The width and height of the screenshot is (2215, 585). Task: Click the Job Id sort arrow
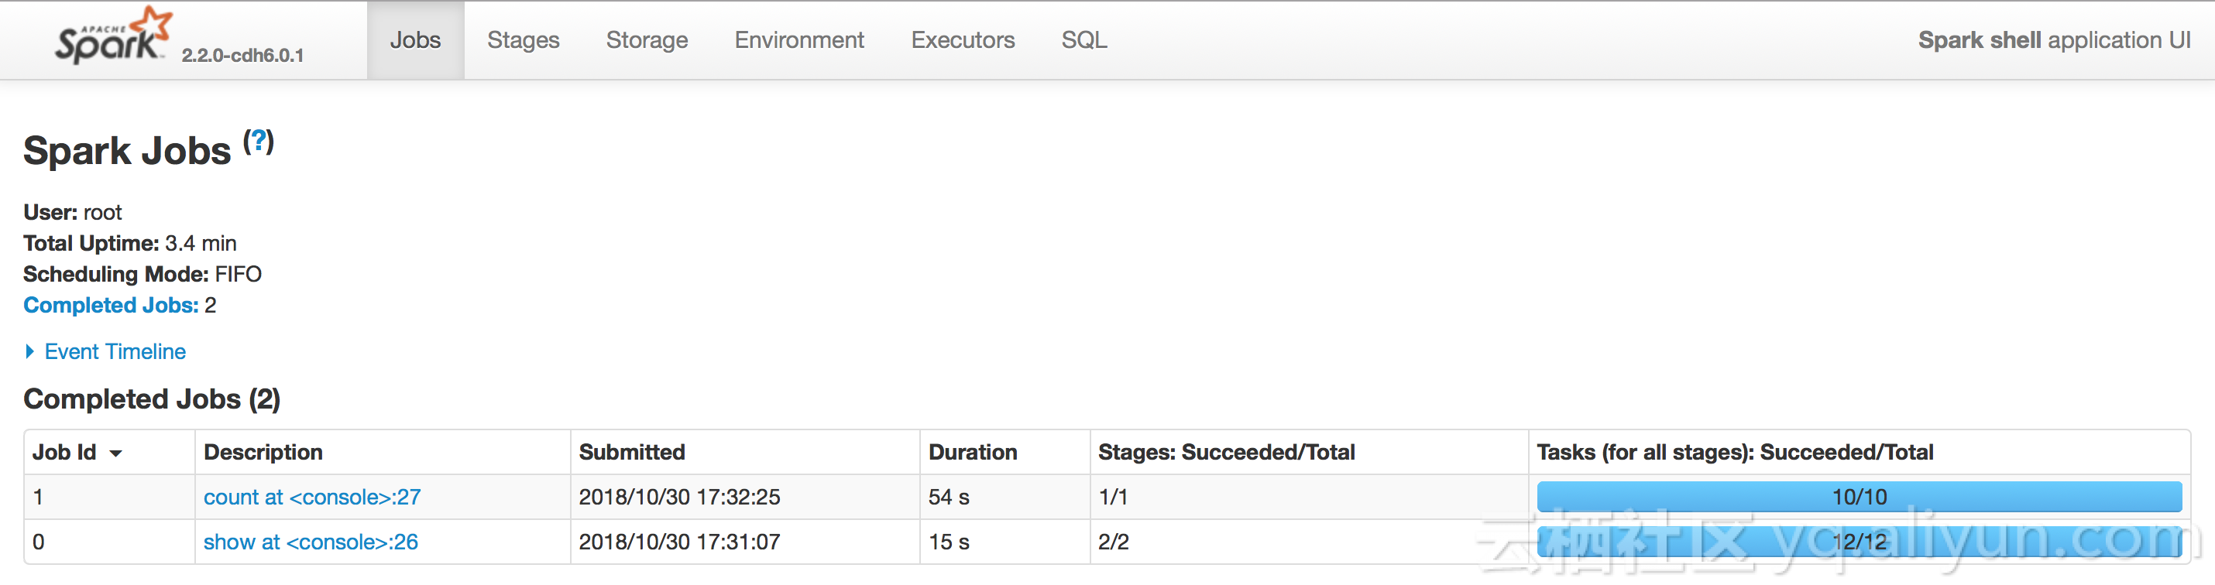(x=116, y=453)
